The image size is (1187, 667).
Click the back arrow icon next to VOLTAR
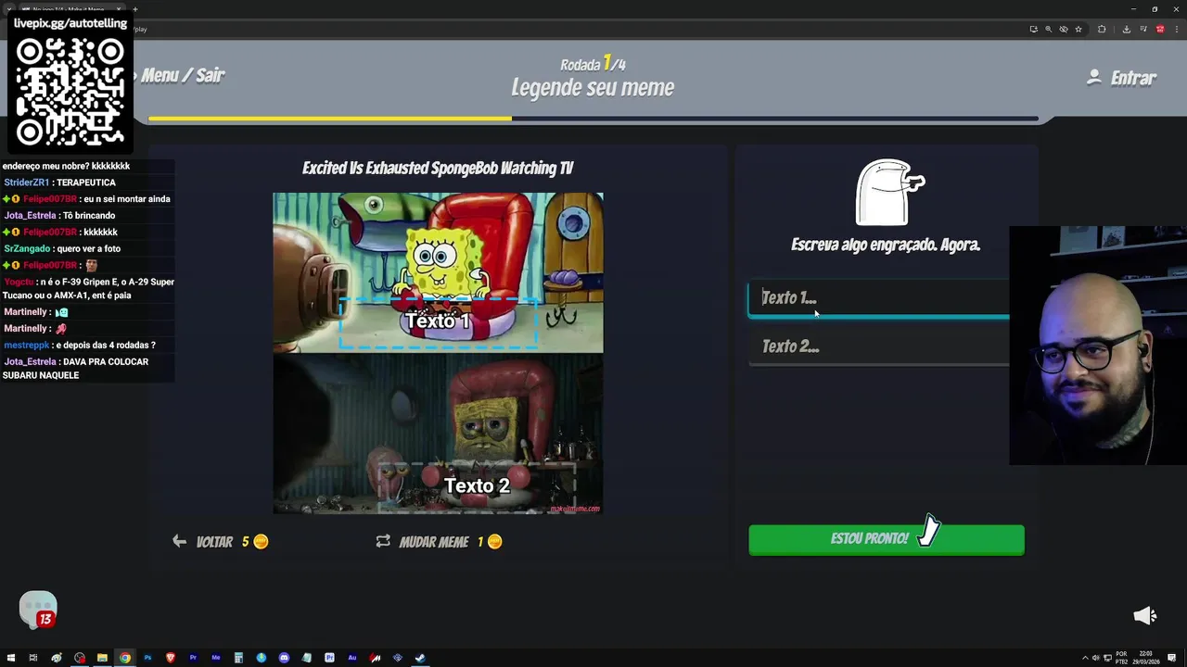pyautogui.click(x=179, y=541)
